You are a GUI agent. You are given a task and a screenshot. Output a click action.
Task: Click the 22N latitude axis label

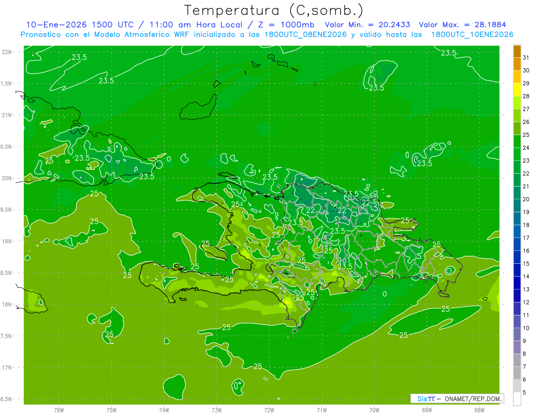8,52
